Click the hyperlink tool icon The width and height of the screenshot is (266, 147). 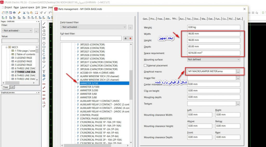click(x=44, y=79)
